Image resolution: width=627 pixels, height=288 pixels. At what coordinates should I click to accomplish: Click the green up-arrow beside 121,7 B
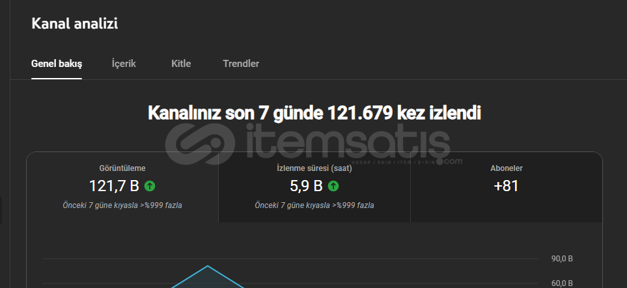click(150, 186)
